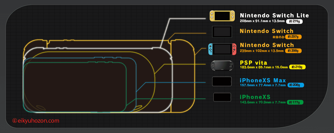Image resolution: width=334 pixels, height=133 pixels.
Task: Click the blue '約208g' weight badge
Action: click(296, 85)
